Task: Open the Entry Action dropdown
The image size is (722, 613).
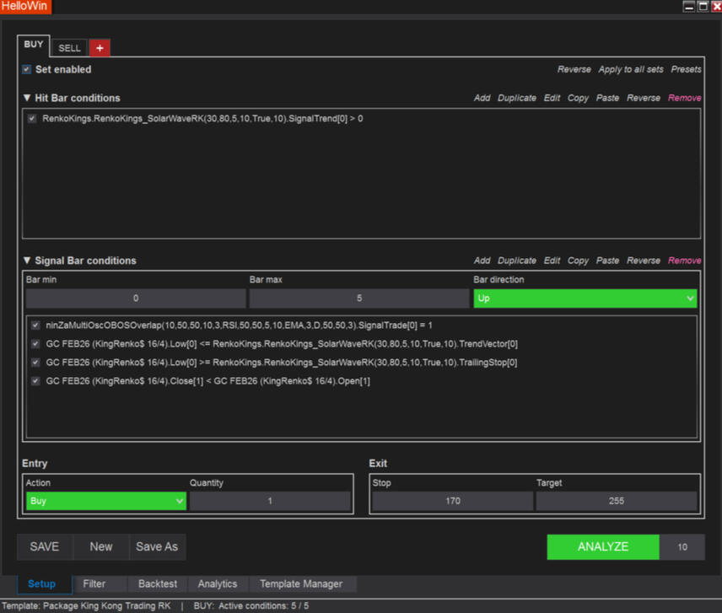Action: point(105,501)
